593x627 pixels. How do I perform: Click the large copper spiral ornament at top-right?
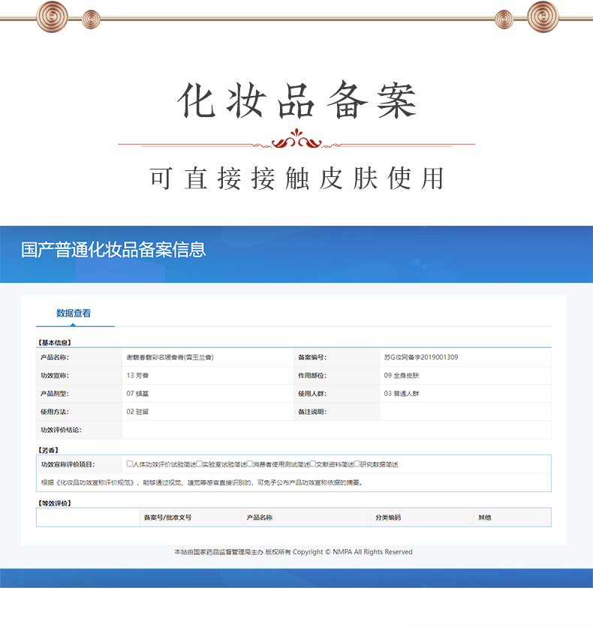click(x=543, y=15)
